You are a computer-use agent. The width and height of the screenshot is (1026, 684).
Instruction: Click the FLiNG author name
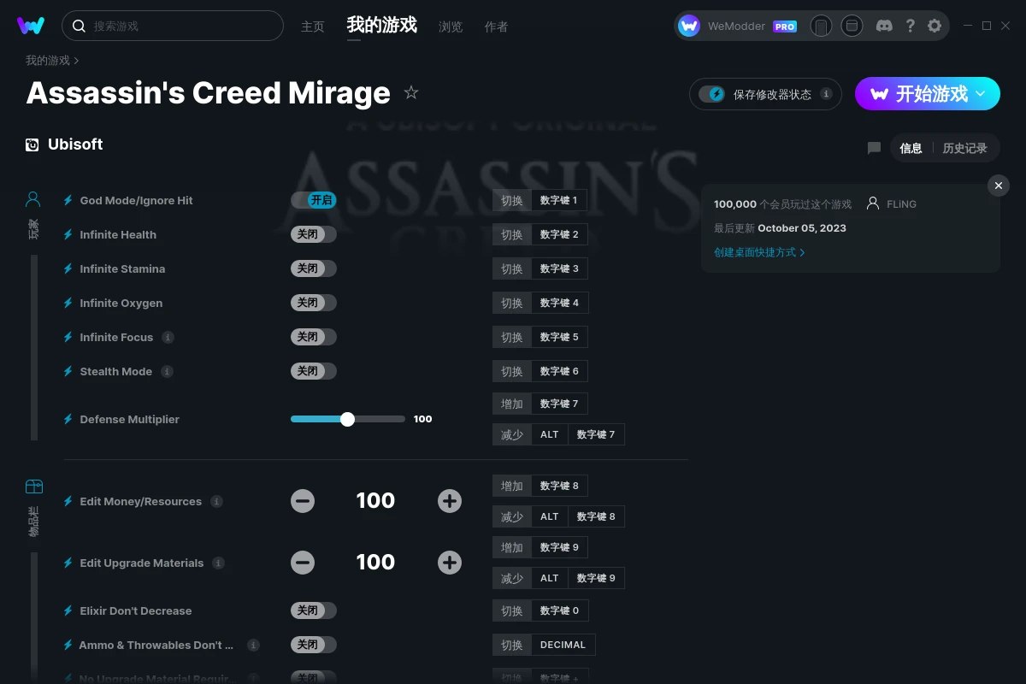(x=901, y=204)
